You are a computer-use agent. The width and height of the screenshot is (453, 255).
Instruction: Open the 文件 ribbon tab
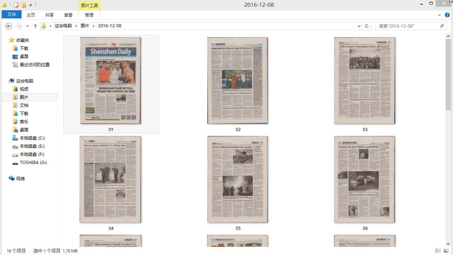(x=12, y=15)
